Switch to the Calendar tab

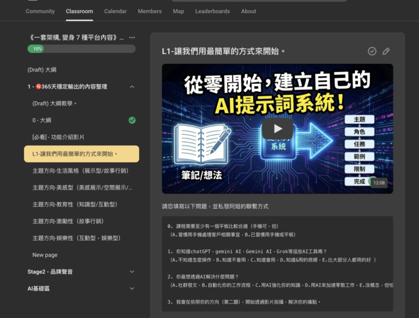click(x=115, y=11)
